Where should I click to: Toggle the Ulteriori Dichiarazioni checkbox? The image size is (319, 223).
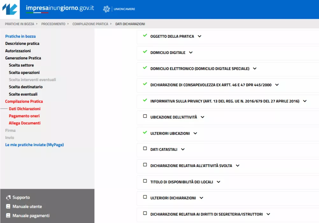[x=145, y=197]
